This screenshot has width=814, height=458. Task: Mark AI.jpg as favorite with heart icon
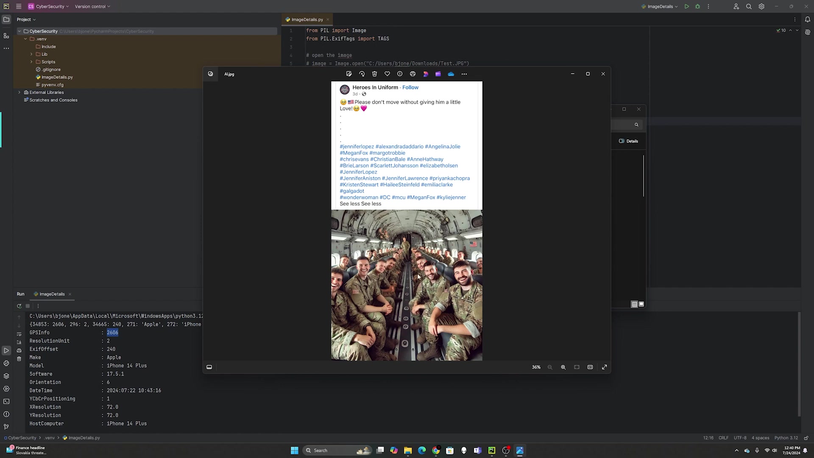click(x=387, y=74)
